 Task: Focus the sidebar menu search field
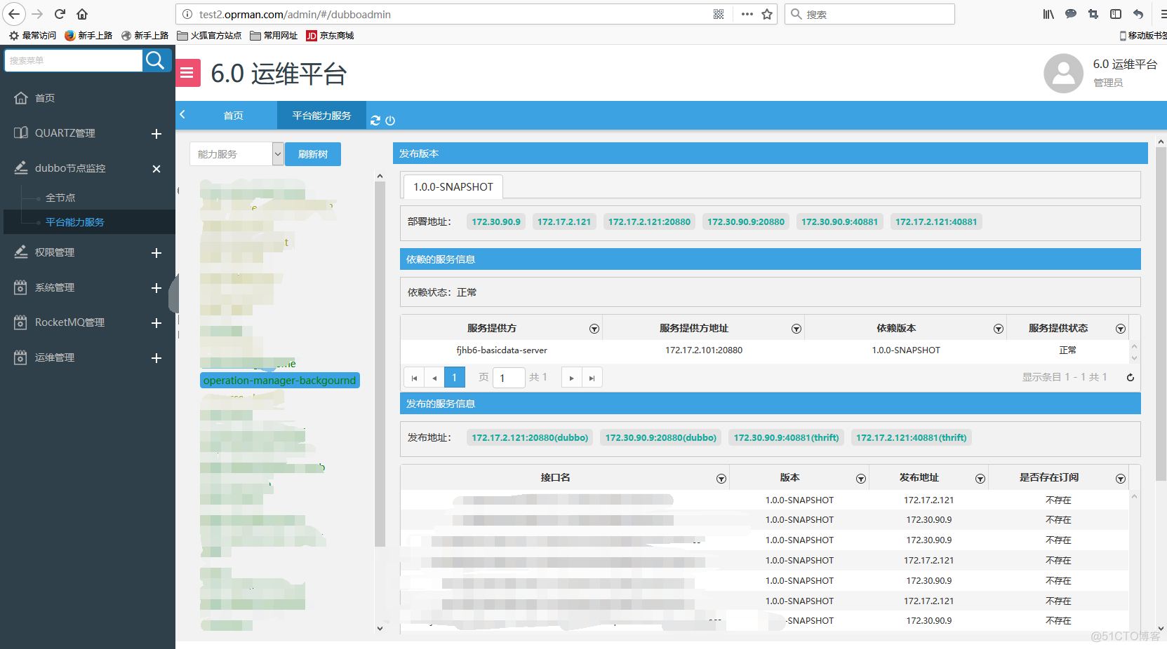(74, 60)
